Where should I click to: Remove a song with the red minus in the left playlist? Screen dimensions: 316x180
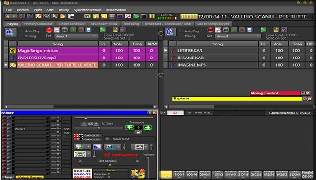tap(81, 30)
